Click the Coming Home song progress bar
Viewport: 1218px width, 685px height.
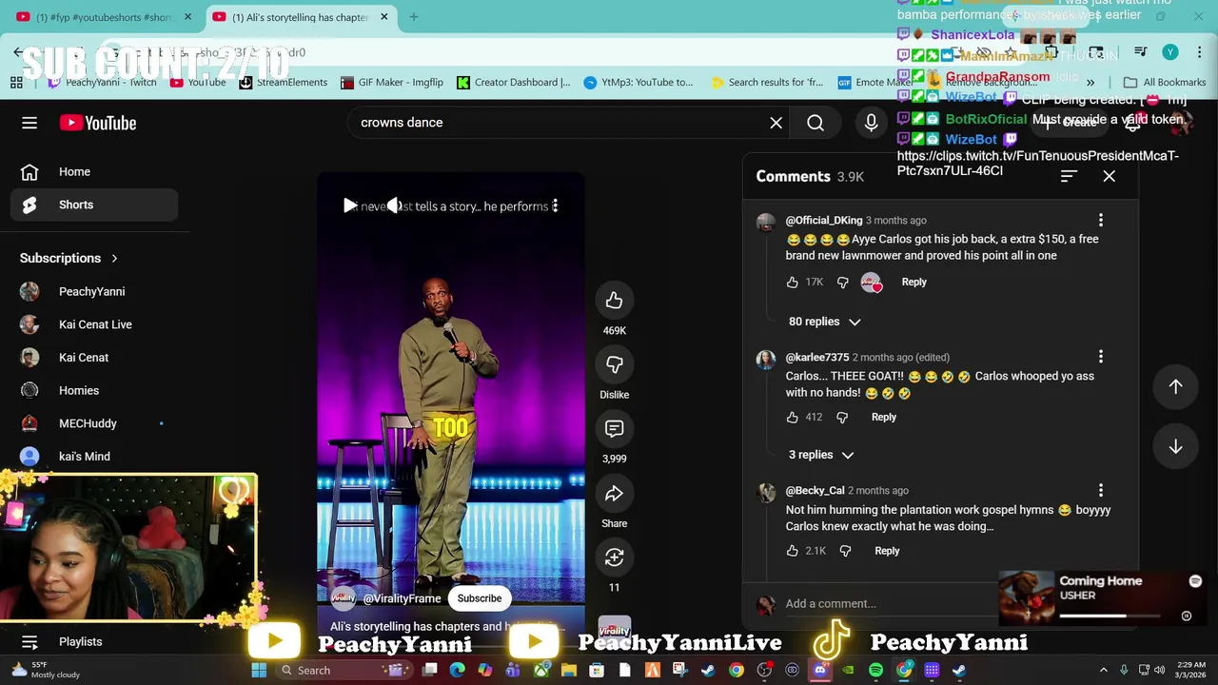pos(1110,616)
